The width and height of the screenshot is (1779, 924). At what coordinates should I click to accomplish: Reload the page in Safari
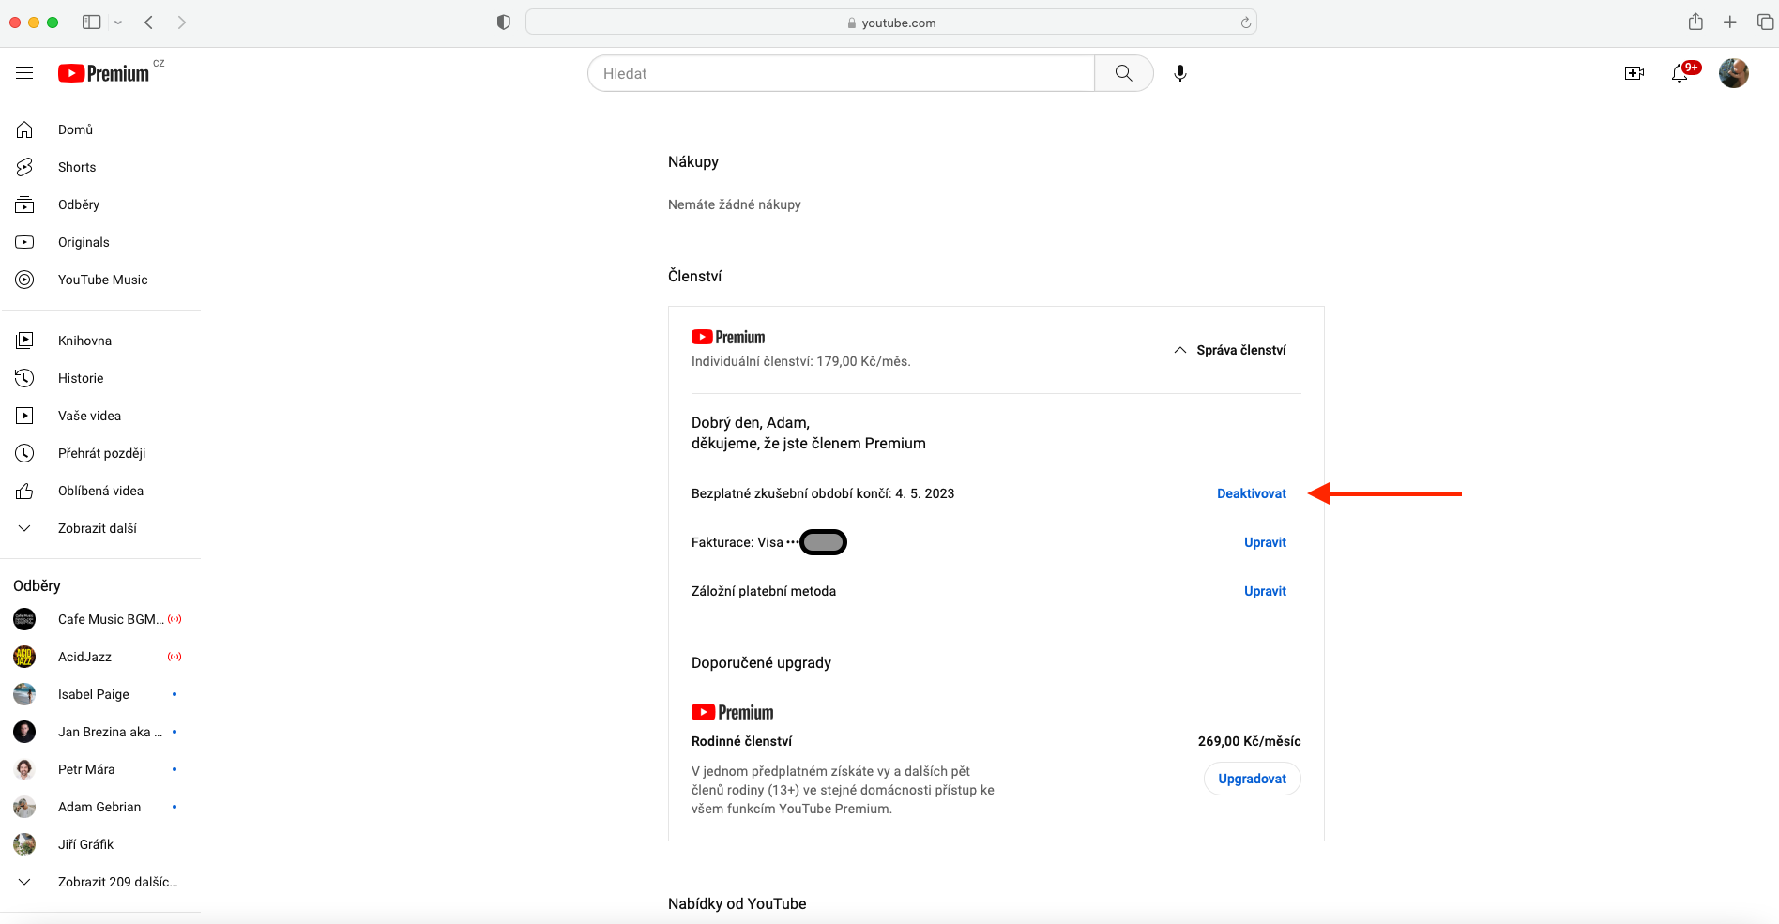pos(1246,23)
